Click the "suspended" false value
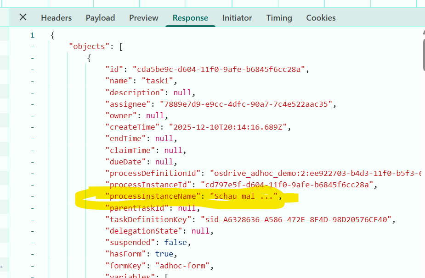Screen dimensions: 425x278 point(176,243)
